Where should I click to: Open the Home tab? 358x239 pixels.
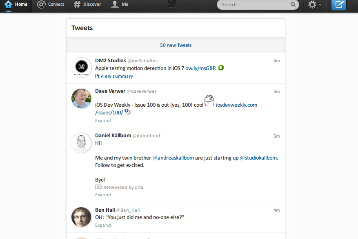coord(16,4)
